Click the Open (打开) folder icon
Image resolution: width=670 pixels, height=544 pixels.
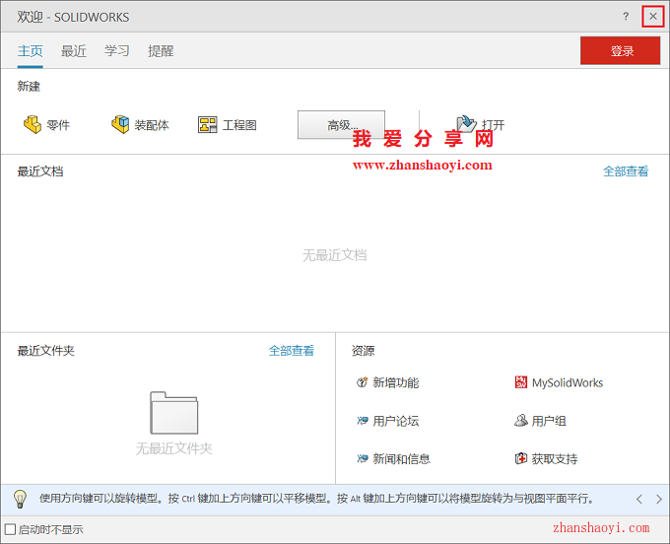point(466,124)
